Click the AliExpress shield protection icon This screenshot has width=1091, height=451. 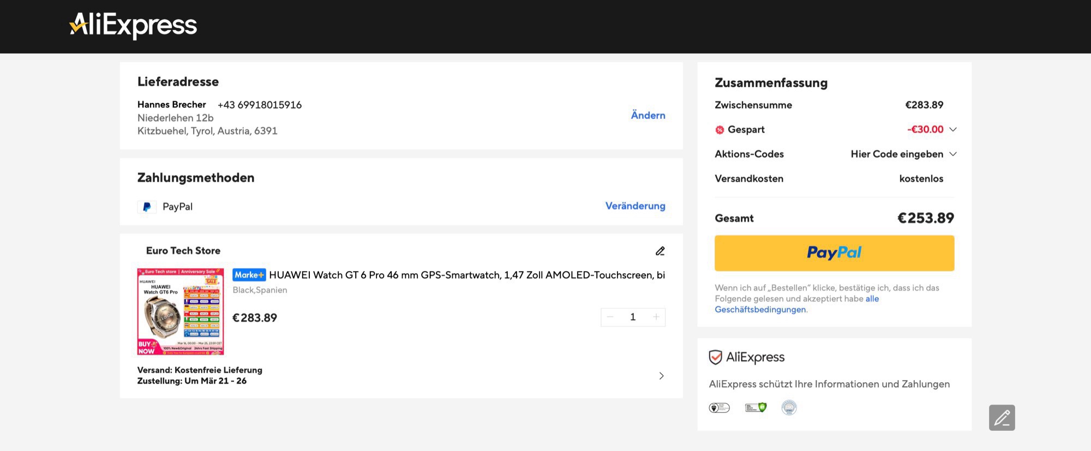tap(715, 357)
